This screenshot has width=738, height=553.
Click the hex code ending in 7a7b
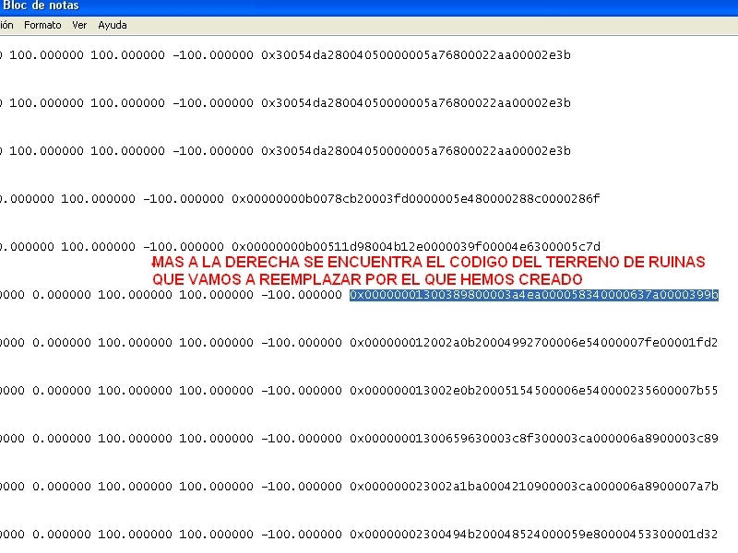533,487
